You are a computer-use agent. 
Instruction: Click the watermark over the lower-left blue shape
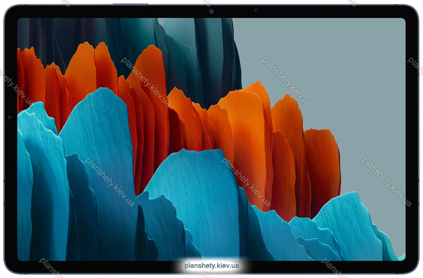click(109, 182)
